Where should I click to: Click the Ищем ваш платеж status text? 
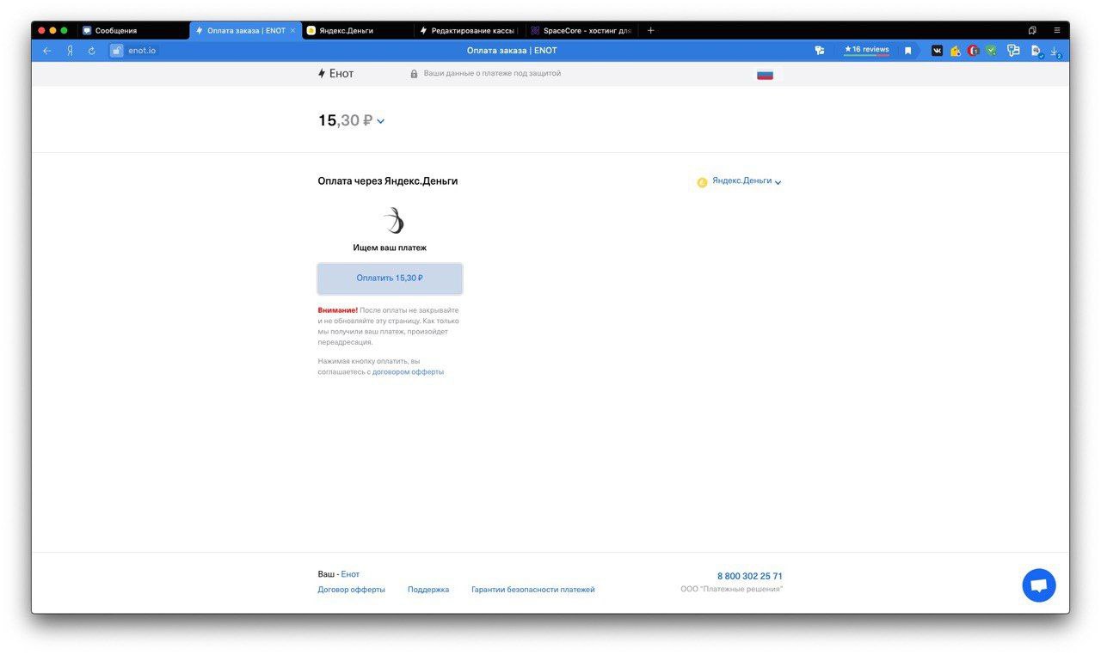[390, 248]
